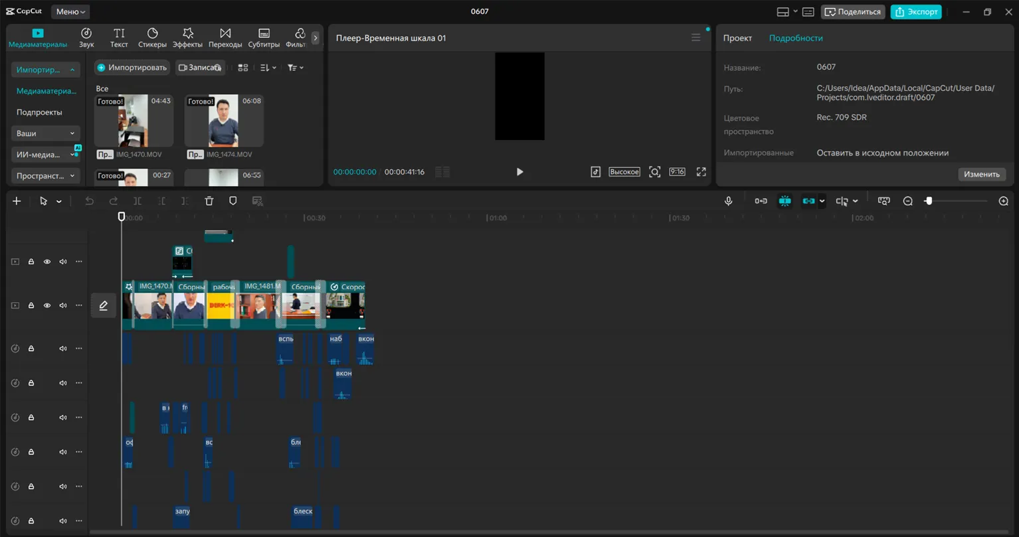Open the Субтитры tab
Image resolution: width=1019 pixels, height=537 pixels.
(x=264, y=38)
